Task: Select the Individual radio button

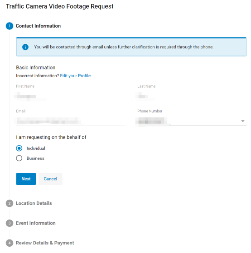Action: pos(19,148)
